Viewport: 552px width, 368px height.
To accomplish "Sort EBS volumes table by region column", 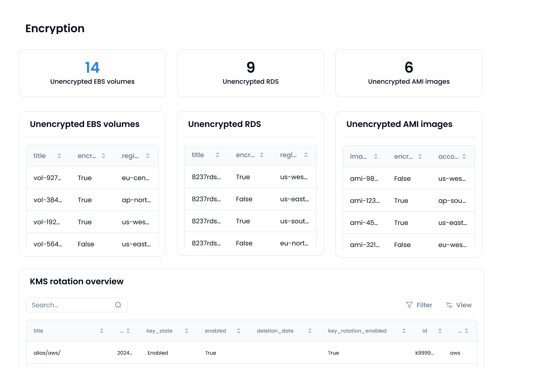I will (148, 156).
